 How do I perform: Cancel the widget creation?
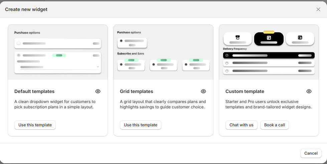[311, 153]
